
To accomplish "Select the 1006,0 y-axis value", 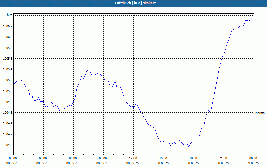I will pos(8,37).
